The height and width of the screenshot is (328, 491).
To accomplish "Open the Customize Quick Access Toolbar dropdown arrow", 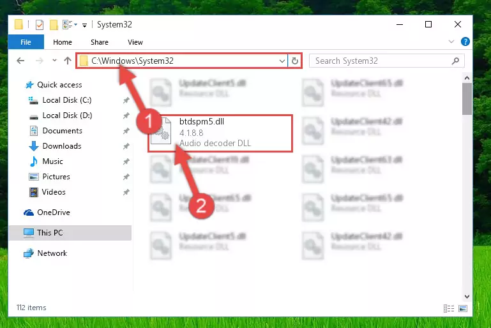I will pyautogui.click(x=84, y=25).
